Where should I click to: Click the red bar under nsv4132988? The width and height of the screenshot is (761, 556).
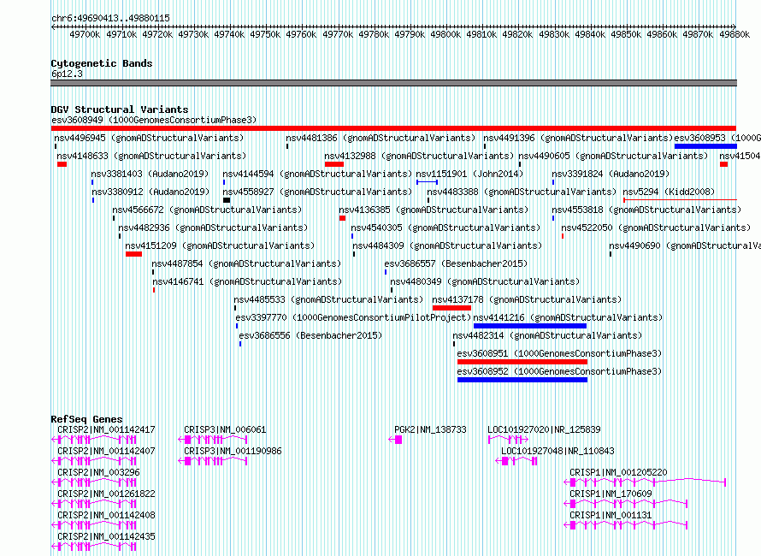point(334,164)
